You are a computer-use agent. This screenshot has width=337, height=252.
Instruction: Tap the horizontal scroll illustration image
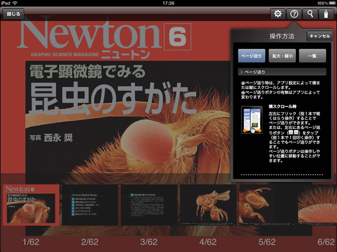point(252,120)
